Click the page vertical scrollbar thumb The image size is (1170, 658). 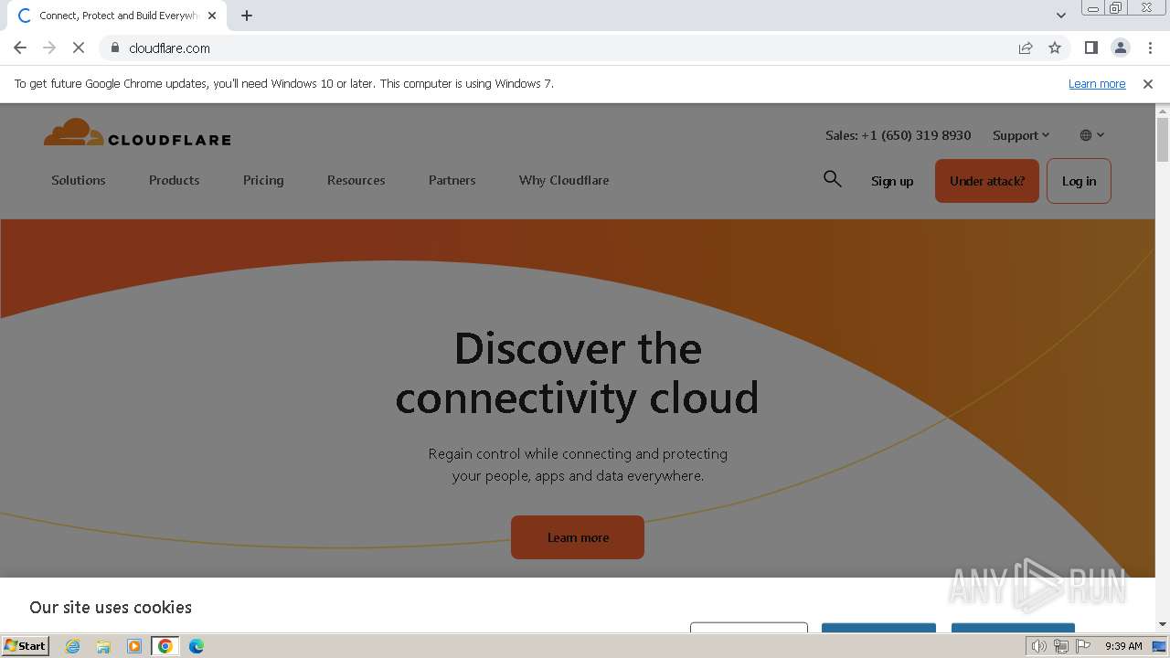1163,139
